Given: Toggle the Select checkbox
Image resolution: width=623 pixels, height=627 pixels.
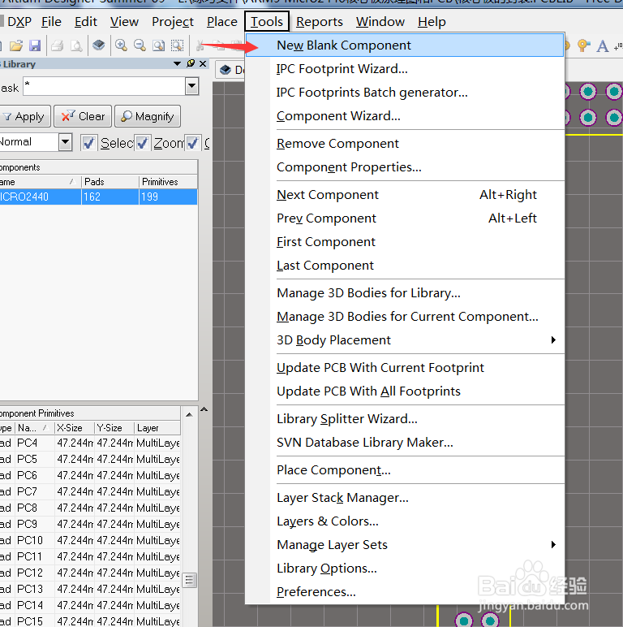Looking at the screenshot, I should point(88,143).
